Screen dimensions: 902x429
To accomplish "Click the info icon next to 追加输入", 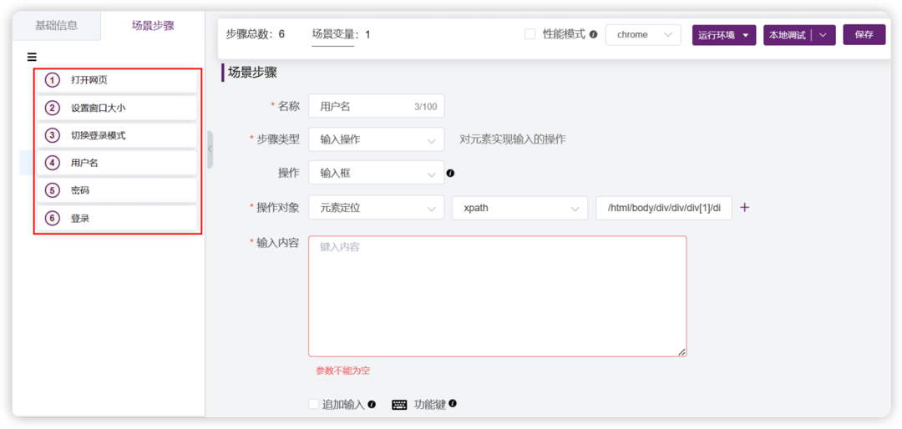I will (372, 404).
